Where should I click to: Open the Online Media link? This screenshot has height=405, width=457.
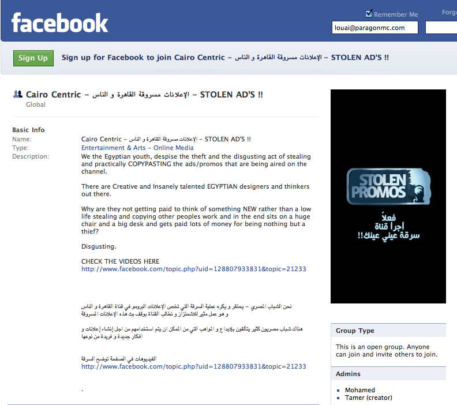click(174, 148)
